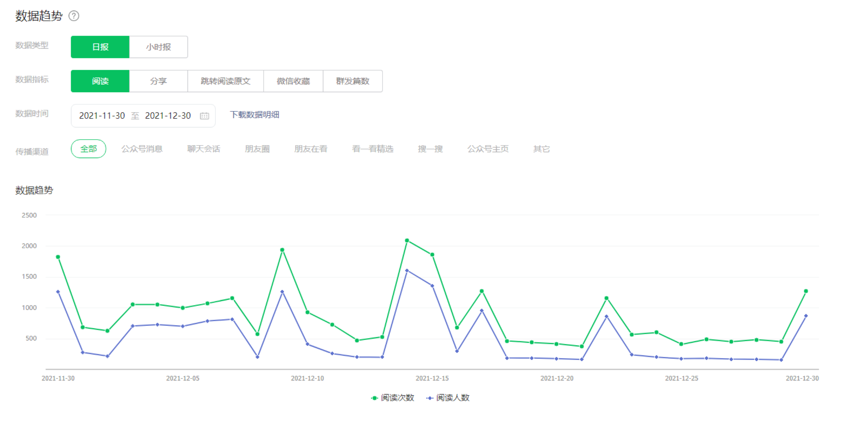Viewport: 842px width, 422px height.
Task: Filter by 朋友圈 channel
Action: coord(257,149)
